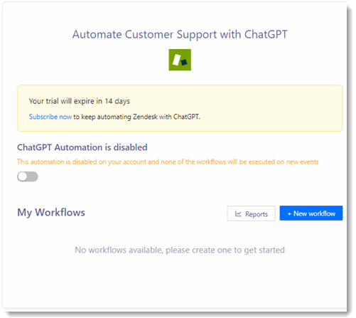Enable the ChatGPT Automation toggle switch
The height and width of the screenshot is (318, 356).
tap(28, 176)
